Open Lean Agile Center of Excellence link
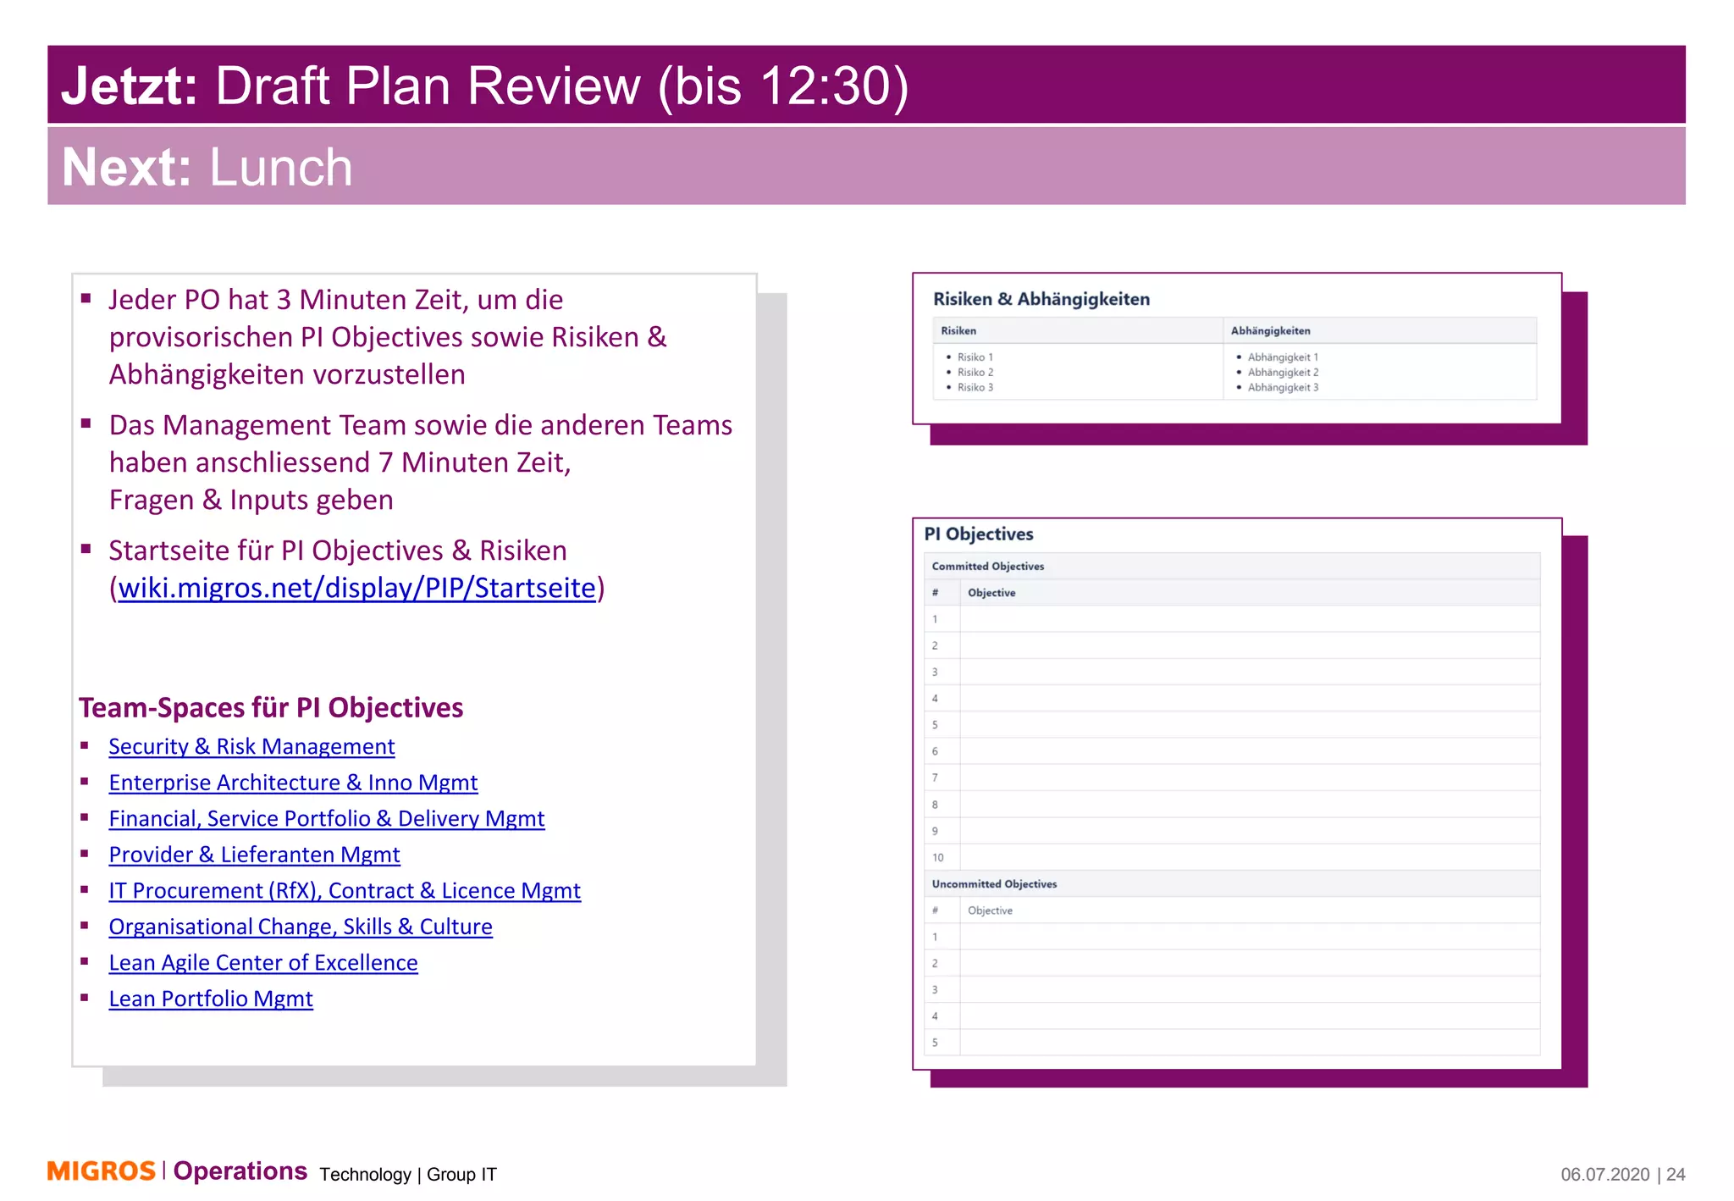Viewport: 1734px width, 1201px height. 263,963
